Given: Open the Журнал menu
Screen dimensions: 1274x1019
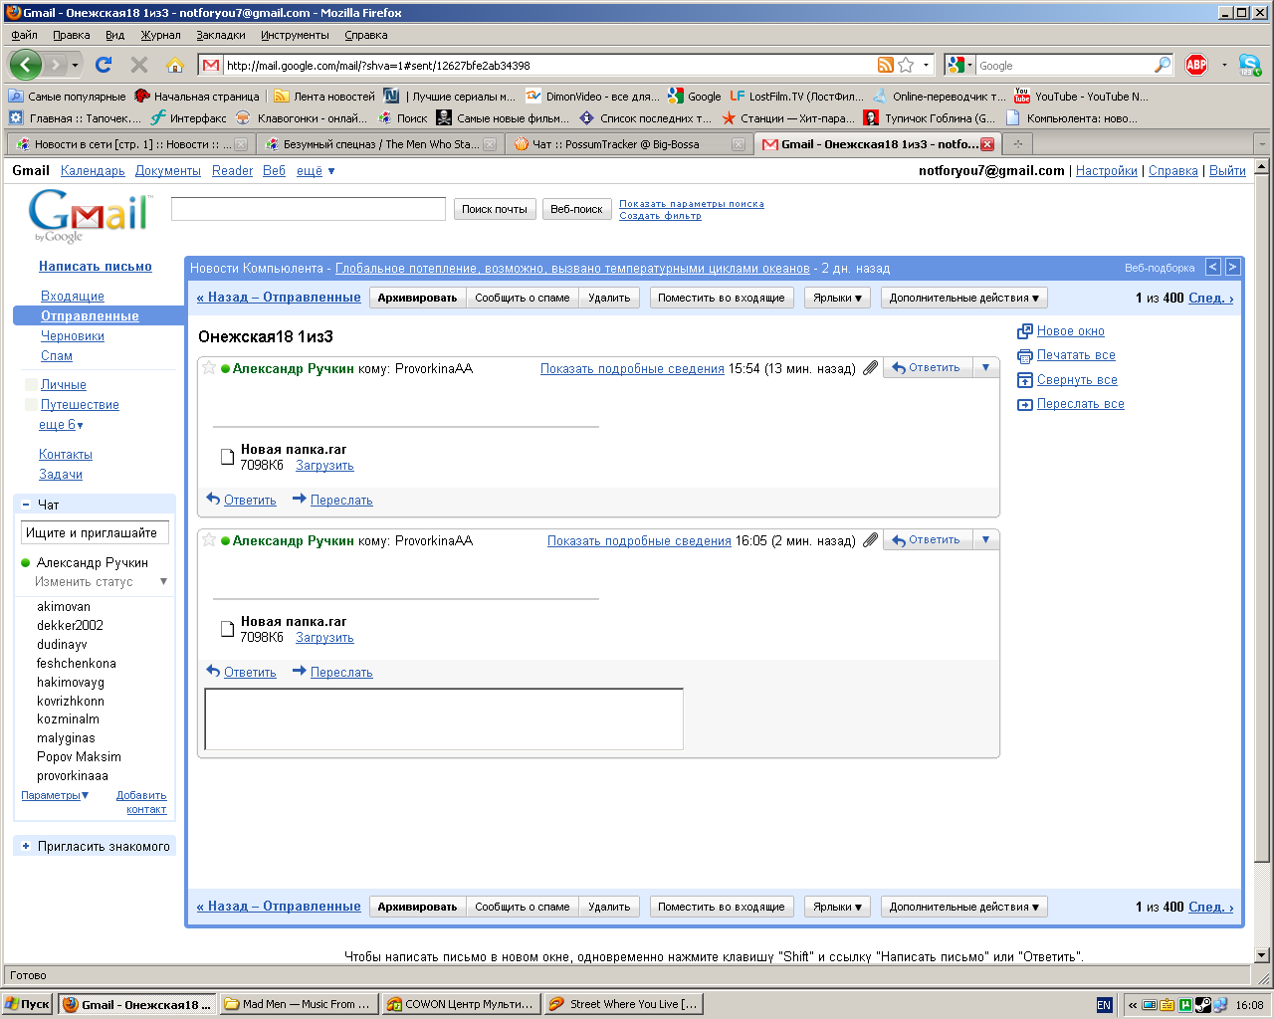Looking at the screenshot, I should [x=160, y=35].
